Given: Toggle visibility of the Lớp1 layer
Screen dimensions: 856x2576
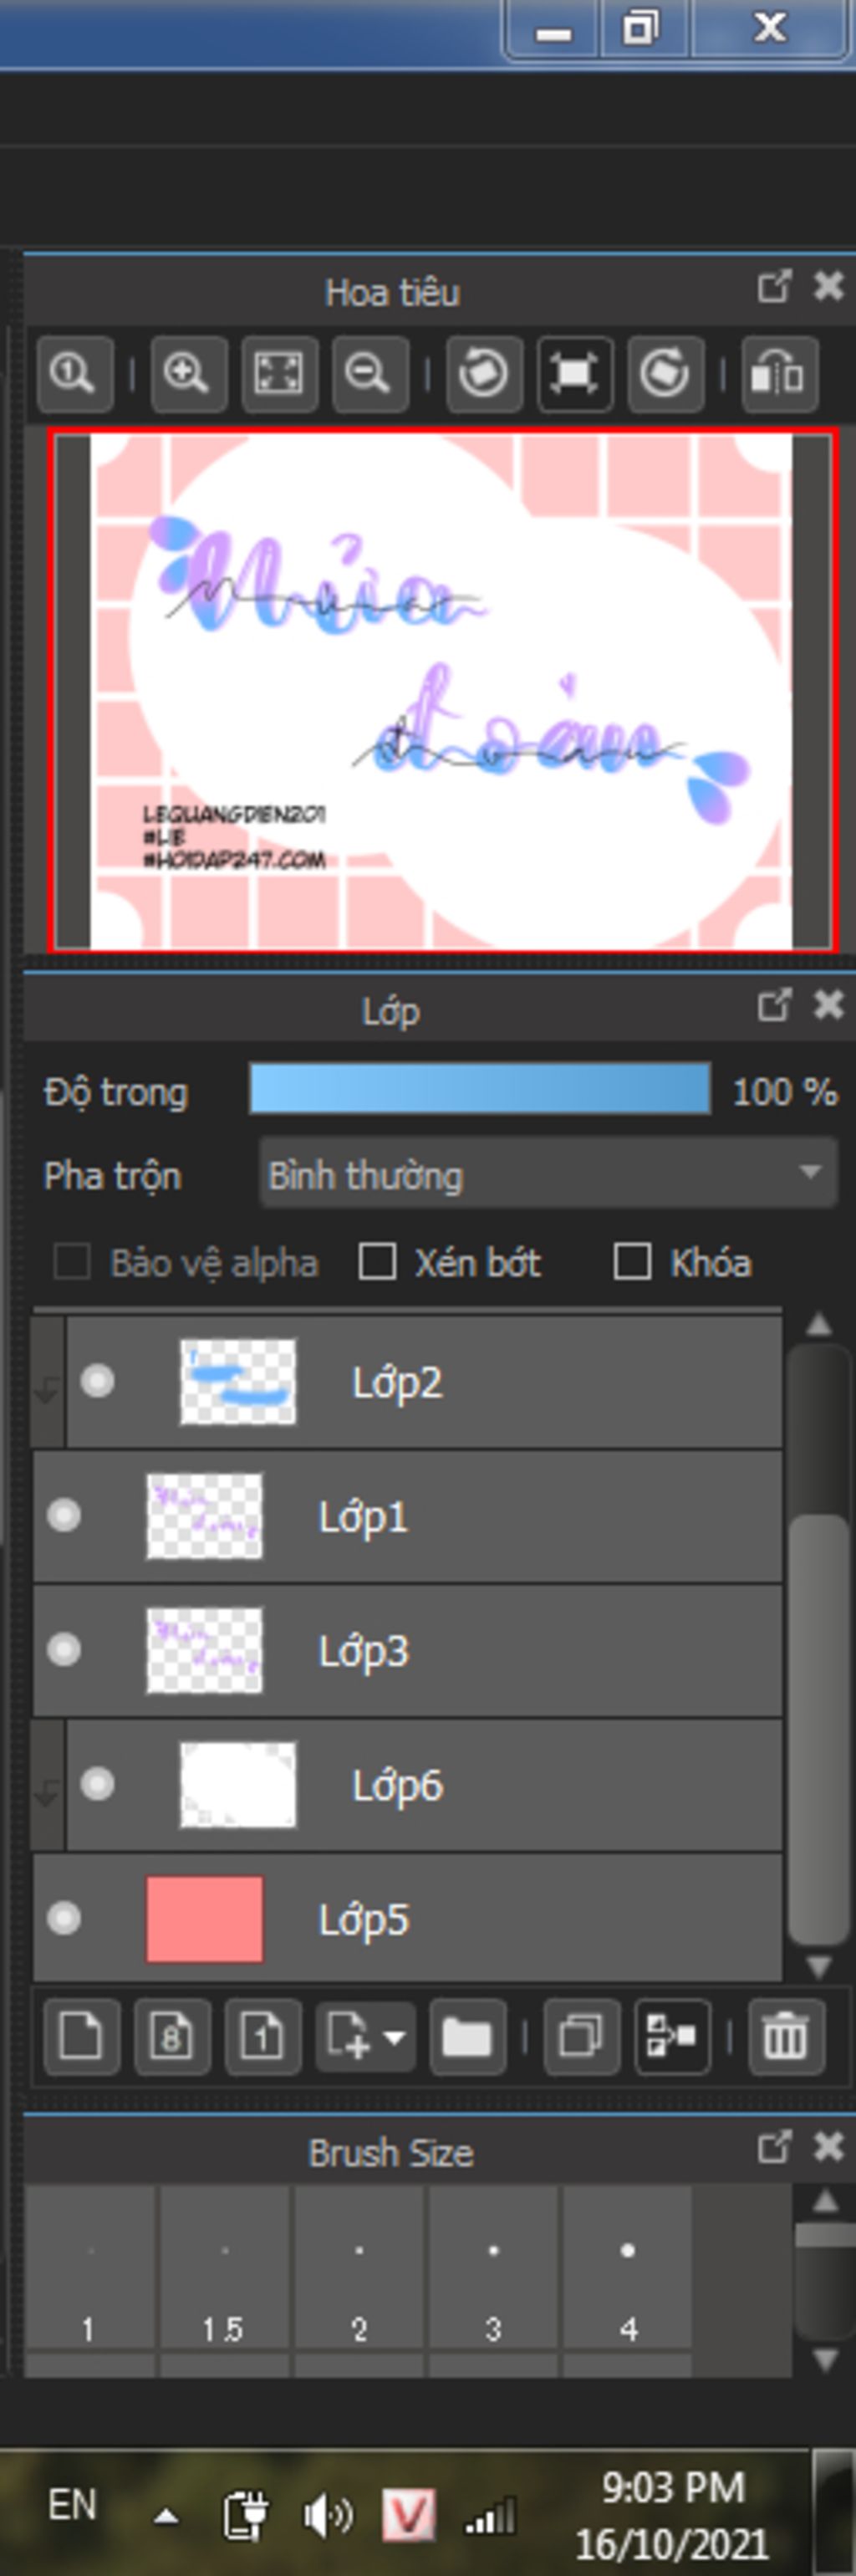Looking at the screenshot, I should click(x=65, y=1515).
